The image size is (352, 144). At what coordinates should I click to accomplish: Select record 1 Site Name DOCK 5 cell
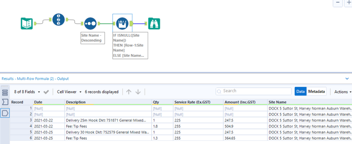point(310,108)
